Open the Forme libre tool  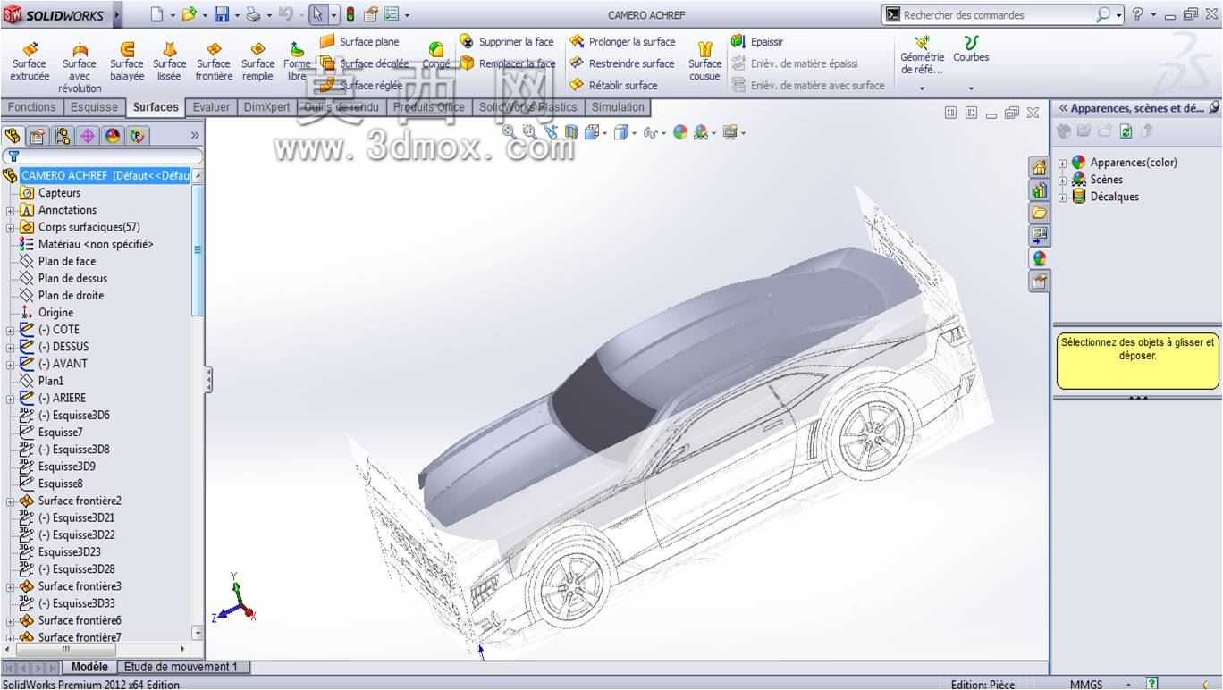[x=297, y=63]
